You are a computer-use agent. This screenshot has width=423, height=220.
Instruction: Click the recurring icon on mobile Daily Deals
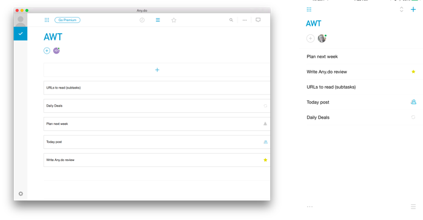pyautogui.click(x=413, y=117)
